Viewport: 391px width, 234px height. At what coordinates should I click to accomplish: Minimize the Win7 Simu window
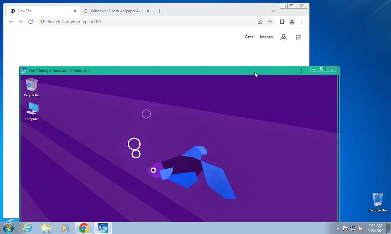point(314,69)
